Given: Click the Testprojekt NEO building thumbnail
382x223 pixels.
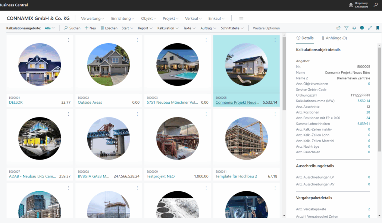Looking at the screenshot, I should pos(177,138).
